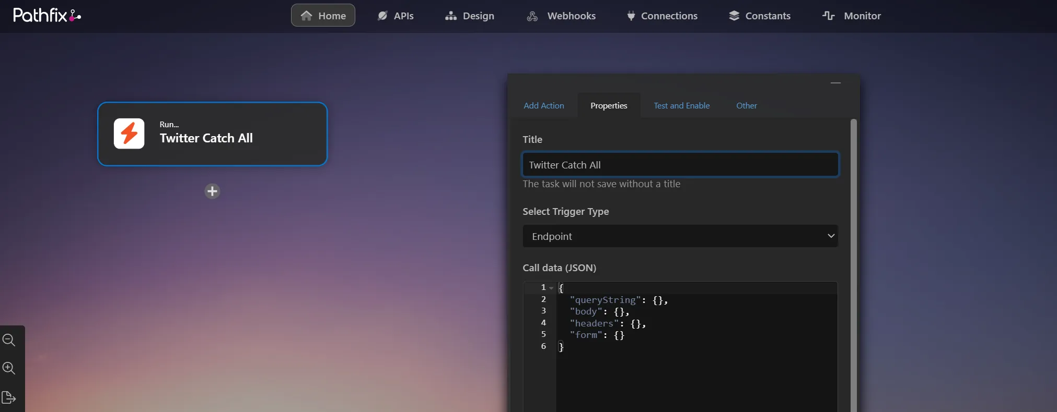This screenshot has width=1057, height=412.
Task: Click the "headers" line in JSON editor
Action: click(x=608, y=323)
